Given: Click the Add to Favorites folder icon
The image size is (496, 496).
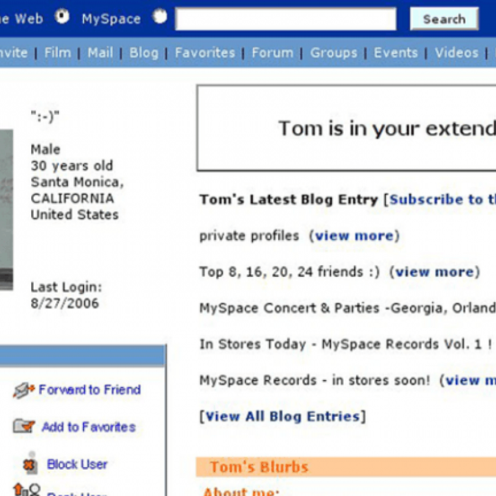Looking at the screenshot, I should [x=24, y=426].
